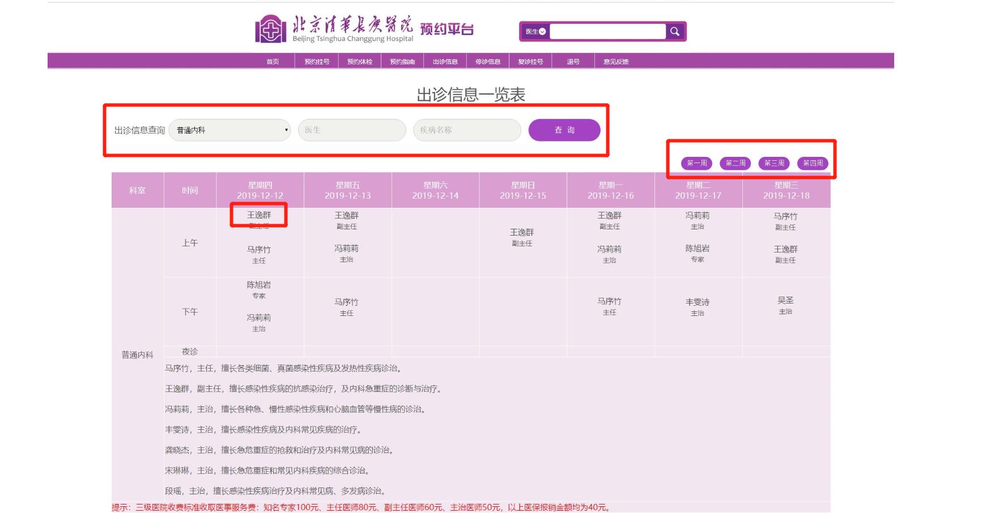This screenshot has height=513, width=986.
Task: Open the 预约体检 menu item
Action: pos(360,62)
